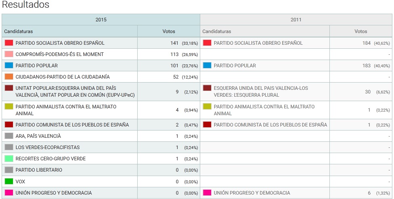Screen dimensions: 394x199
Task: Click the Candidaturas header under 2015
Action: [x=18, y=31]
